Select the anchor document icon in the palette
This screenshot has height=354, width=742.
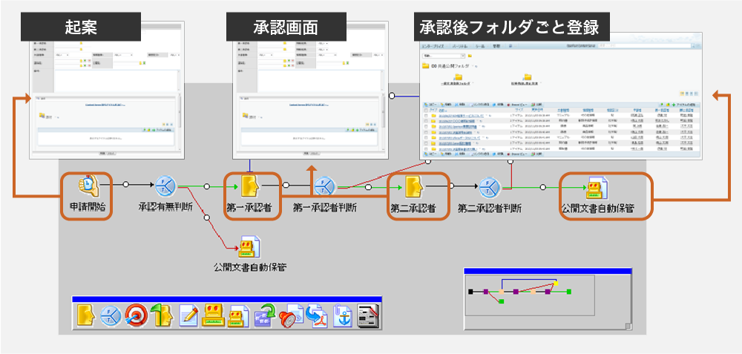343,315
